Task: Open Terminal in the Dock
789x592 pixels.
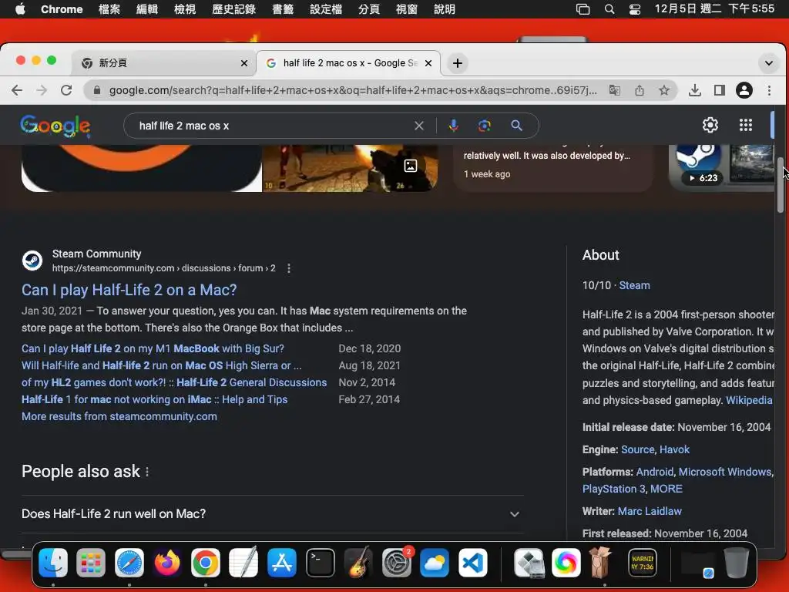Action: click(321, 562)
